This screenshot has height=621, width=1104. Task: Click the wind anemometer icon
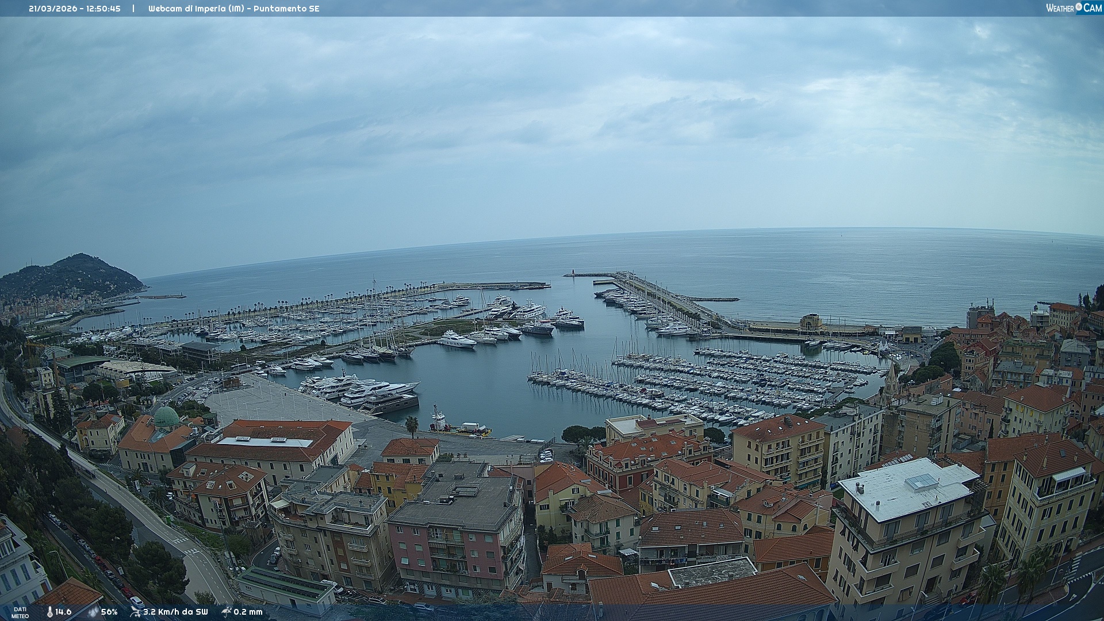pyautogui.click(x=135, y=612)
